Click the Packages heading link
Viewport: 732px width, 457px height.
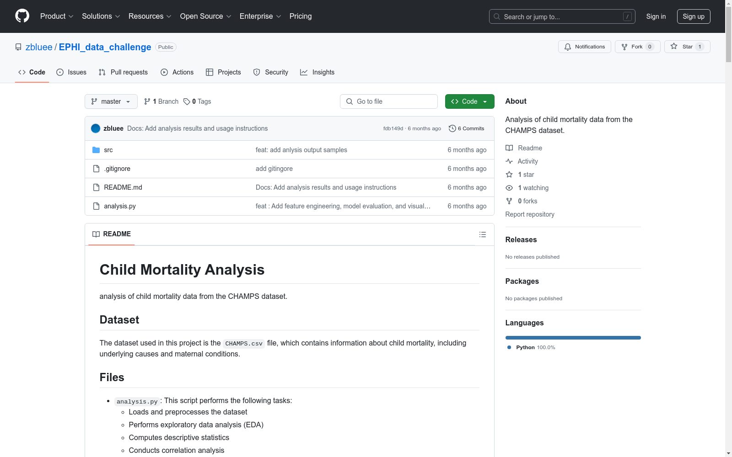coord(522,281)
